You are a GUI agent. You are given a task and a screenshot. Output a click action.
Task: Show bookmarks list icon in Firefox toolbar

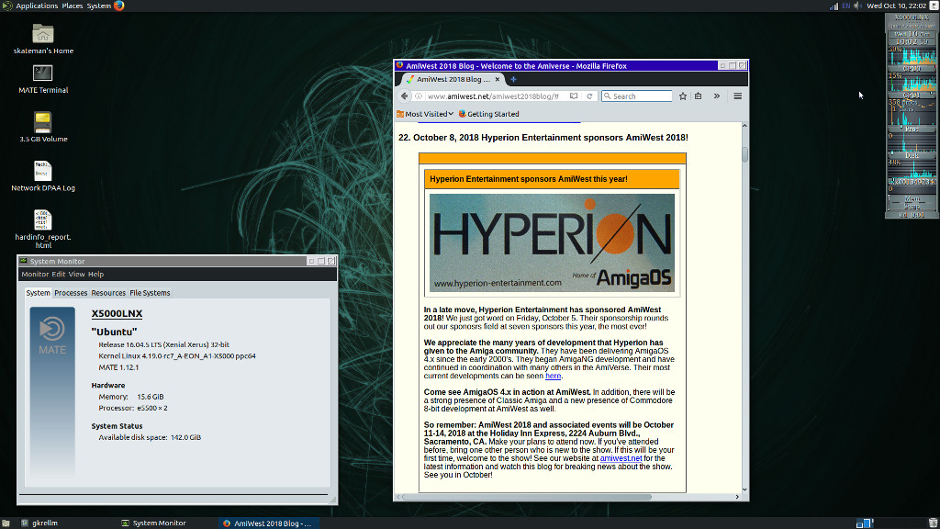click(699, 96)
